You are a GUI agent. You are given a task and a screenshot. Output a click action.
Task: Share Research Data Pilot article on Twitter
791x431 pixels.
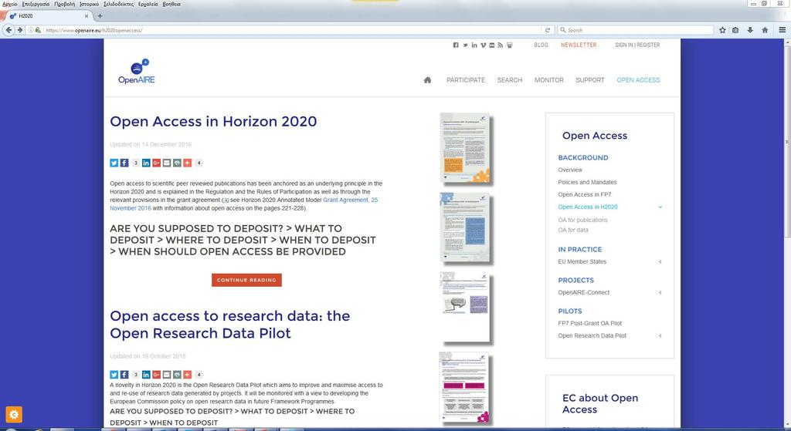pos(114,375)
